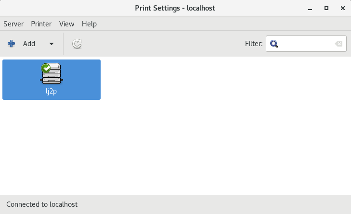Click the lj2p printer name label
The image size is (351, 214).
(x=51, y=91)
